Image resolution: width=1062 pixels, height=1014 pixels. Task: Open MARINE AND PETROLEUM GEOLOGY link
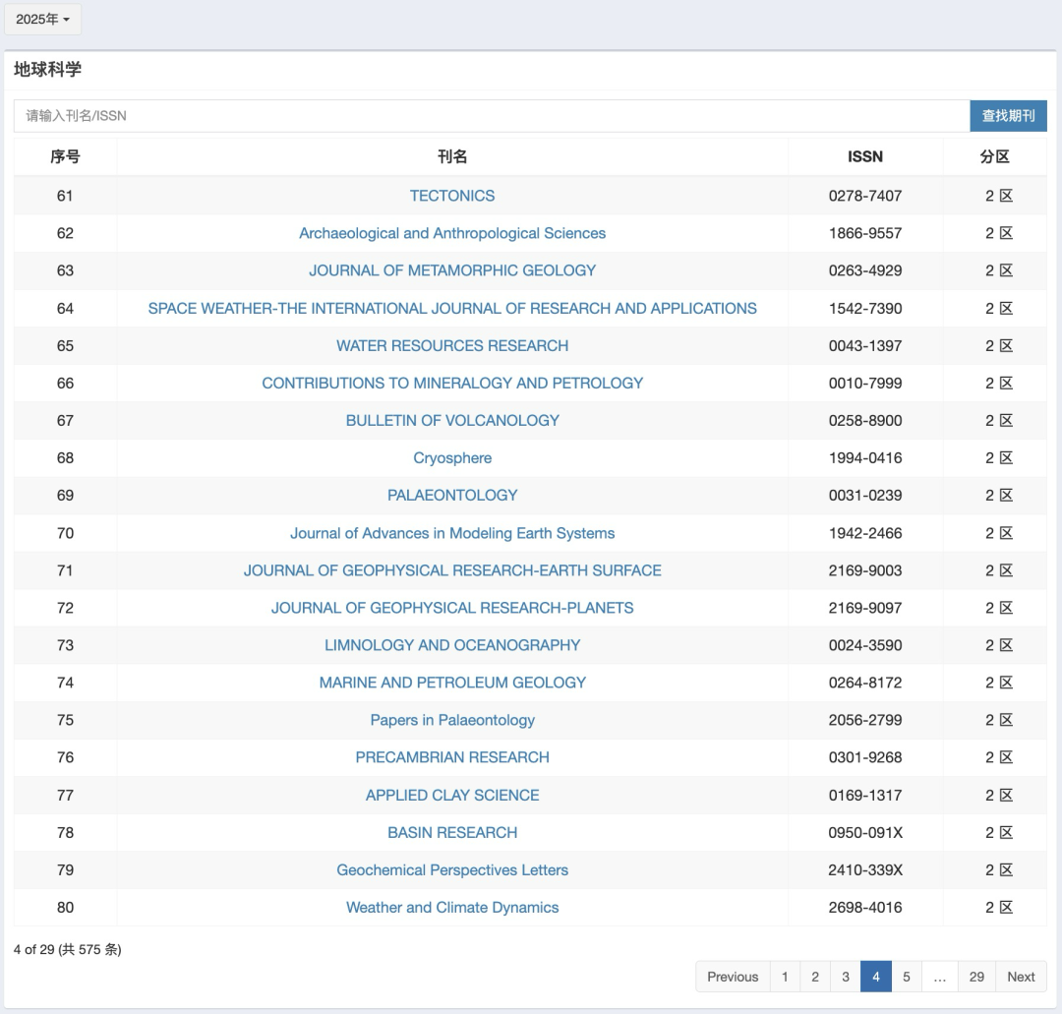(x=452, y=683)
